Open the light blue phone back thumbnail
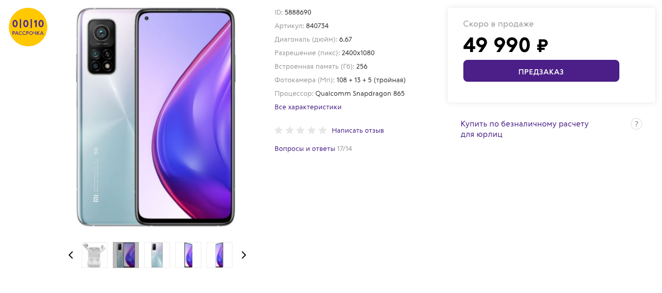 [x=157, y=255]
